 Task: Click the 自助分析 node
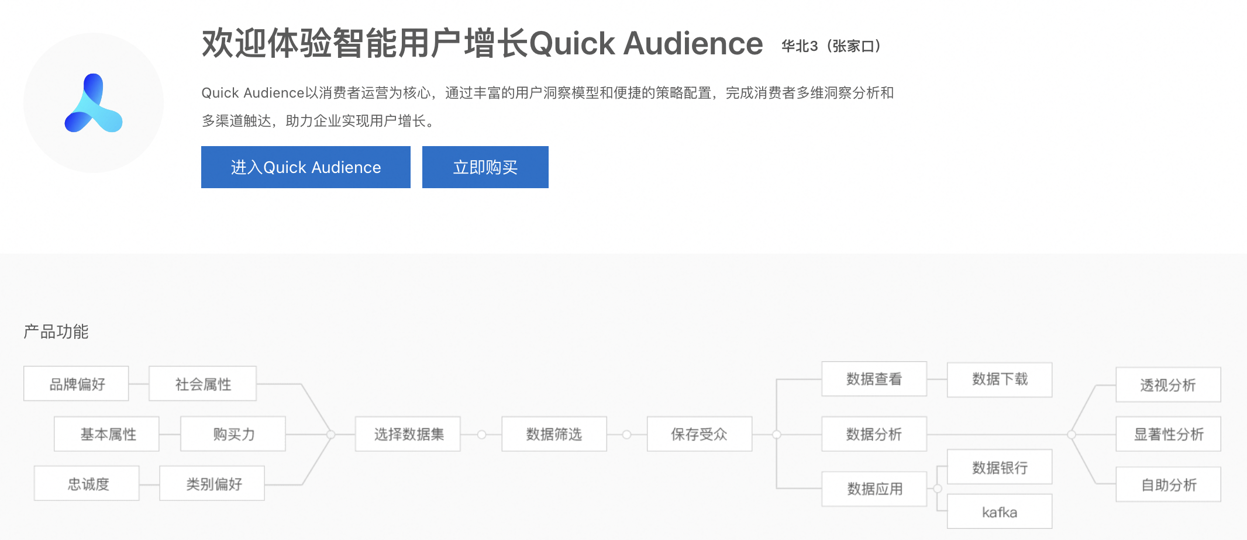point(1168,484)
